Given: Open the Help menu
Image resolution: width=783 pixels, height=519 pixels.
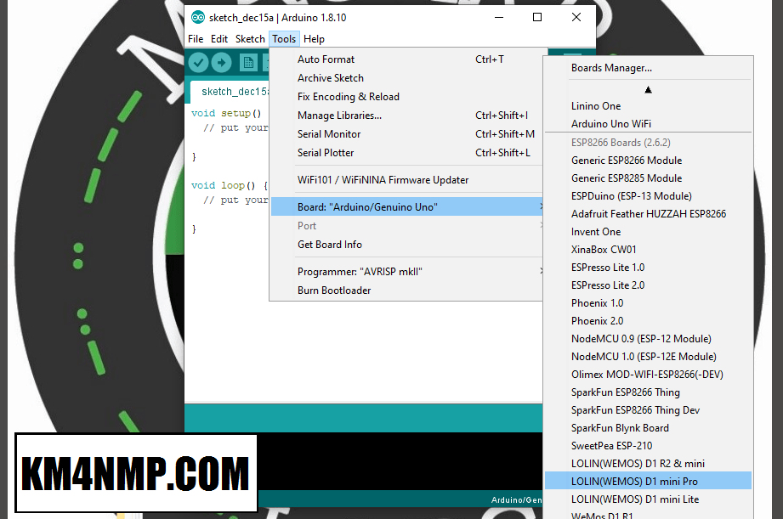Looking at the screenshot, I should 314,39.
